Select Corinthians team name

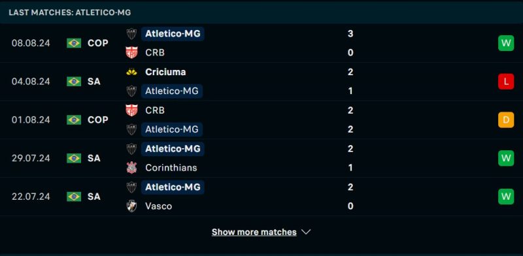pyautogui.click(x=171, y=167)
